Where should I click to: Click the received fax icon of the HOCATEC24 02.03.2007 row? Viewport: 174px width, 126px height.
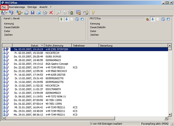tap(6, 53)
